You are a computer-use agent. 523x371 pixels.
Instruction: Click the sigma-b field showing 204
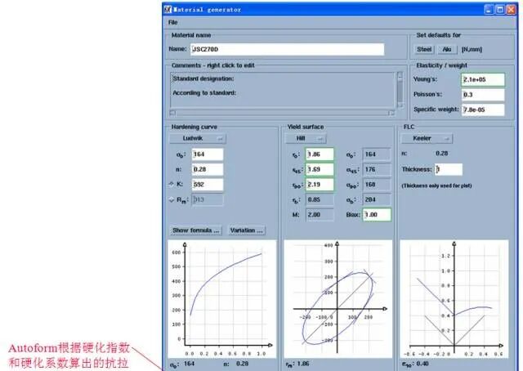point(377,199)
